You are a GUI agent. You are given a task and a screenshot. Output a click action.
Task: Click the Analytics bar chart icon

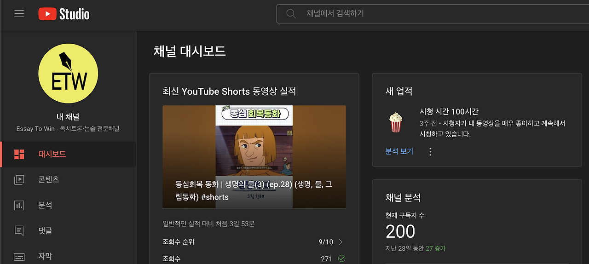tap(19, 206)
